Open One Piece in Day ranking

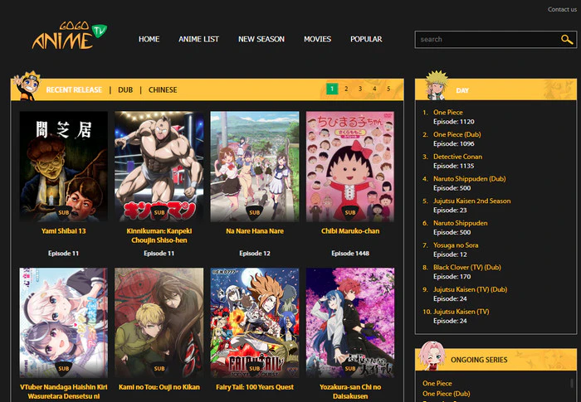coord(448,112)
